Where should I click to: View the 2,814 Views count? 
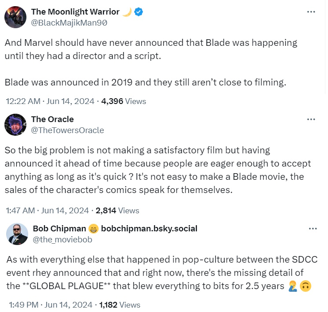click(x=117, y=210)
